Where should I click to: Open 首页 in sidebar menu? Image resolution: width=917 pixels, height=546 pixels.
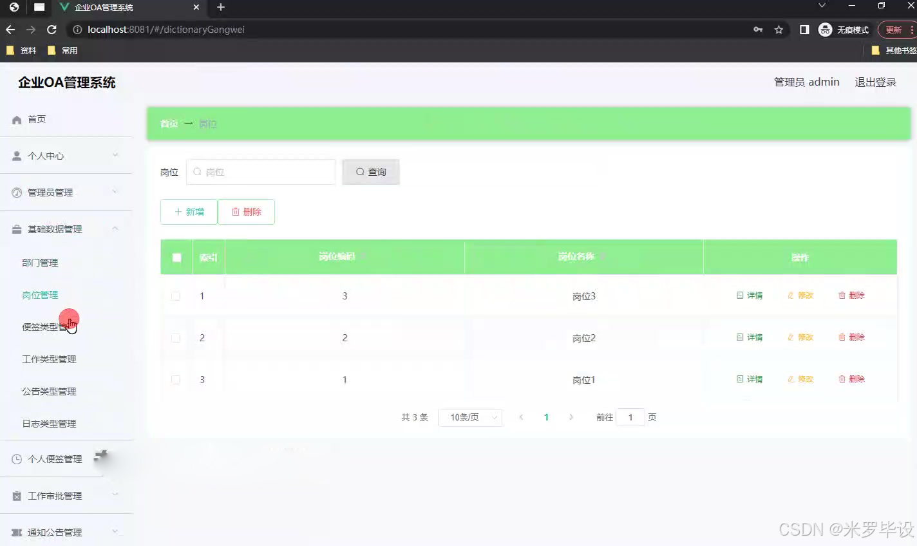[x=37, y=119]
